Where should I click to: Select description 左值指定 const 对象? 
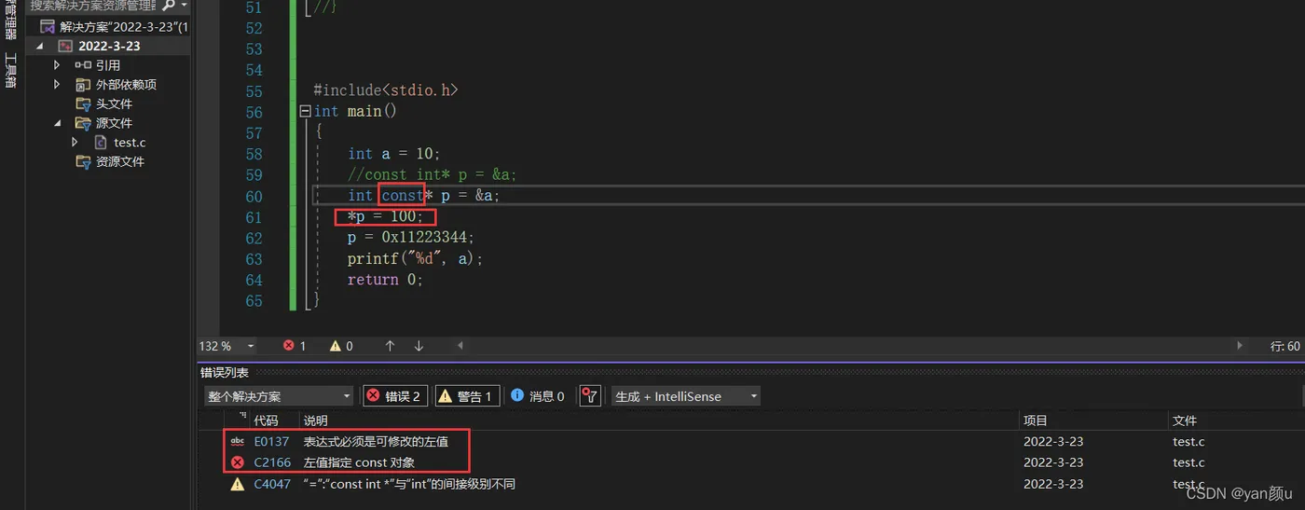(360, 462)
